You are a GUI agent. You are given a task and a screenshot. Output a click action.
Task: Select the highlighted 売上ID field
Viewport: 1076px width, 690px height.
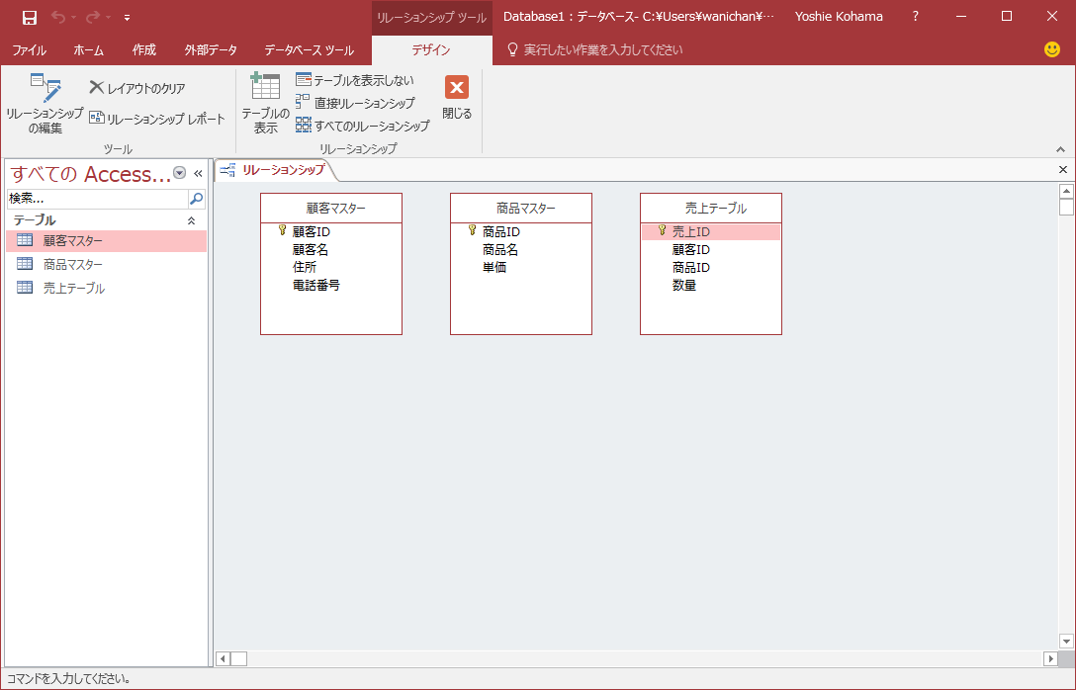pyautogui.click(x=711, y=232)
